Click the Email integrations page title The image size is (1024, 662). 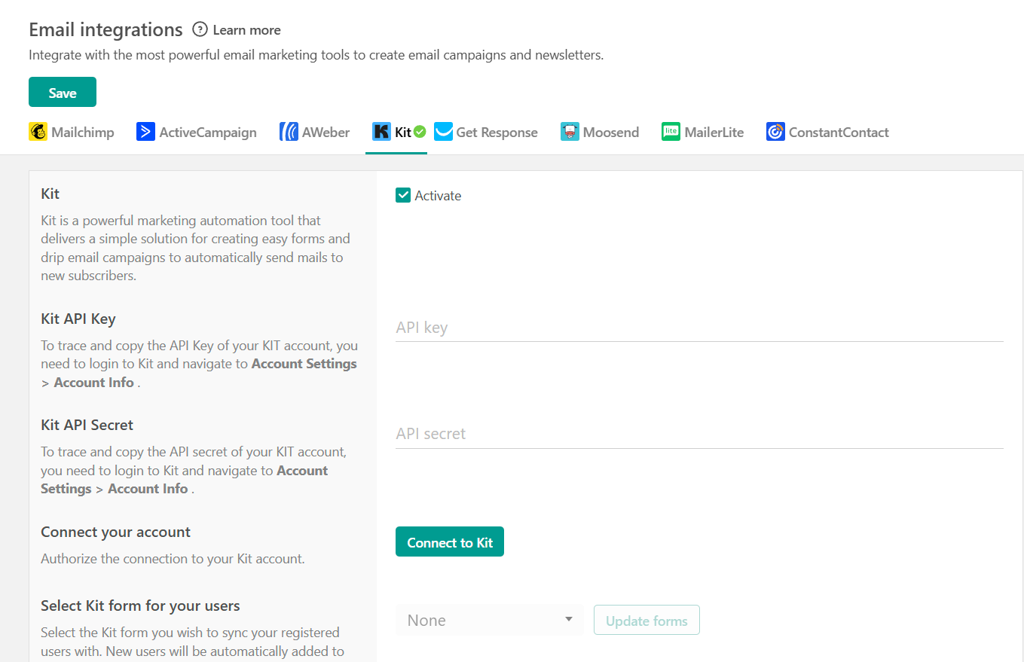[105, 29]
